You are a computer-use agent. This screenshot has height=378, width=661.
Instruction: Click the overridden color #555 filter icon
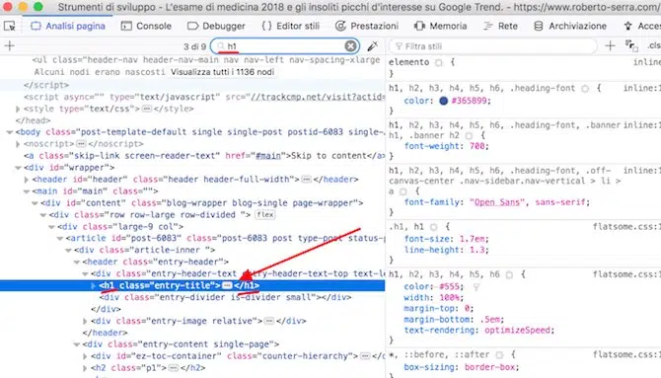476,287
